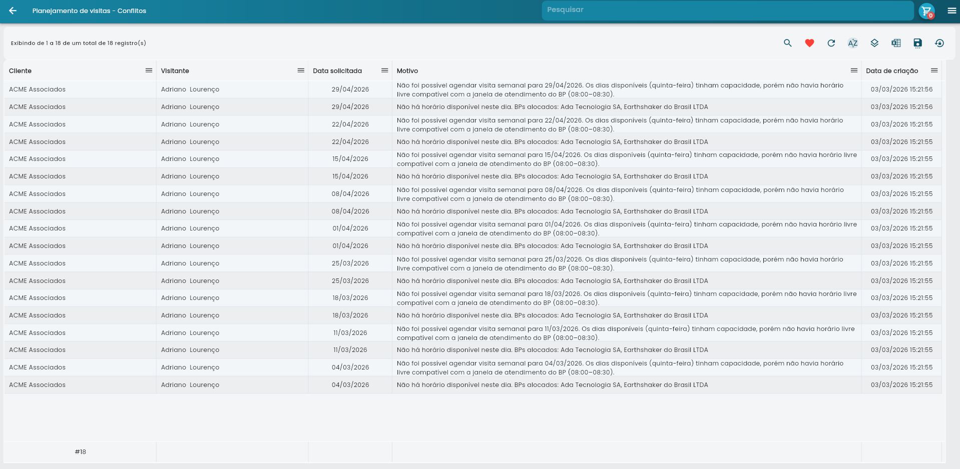The height and width of the screenshot is (469, 960).
Task: Go back using the top-left arrow
Action: (13, 10)
